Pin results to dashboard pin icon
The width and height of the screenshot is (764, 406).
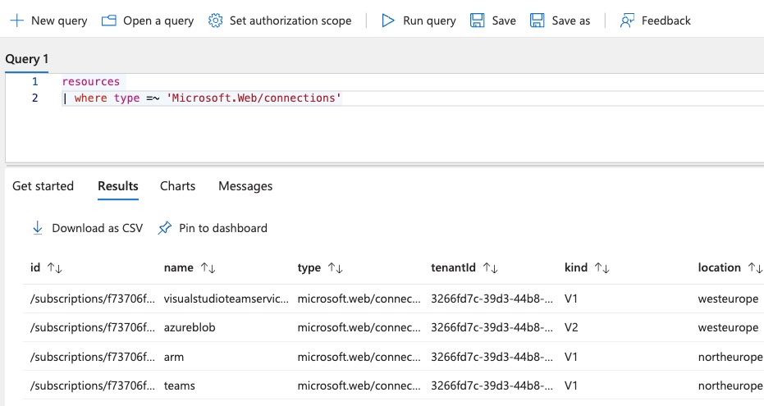165,228
